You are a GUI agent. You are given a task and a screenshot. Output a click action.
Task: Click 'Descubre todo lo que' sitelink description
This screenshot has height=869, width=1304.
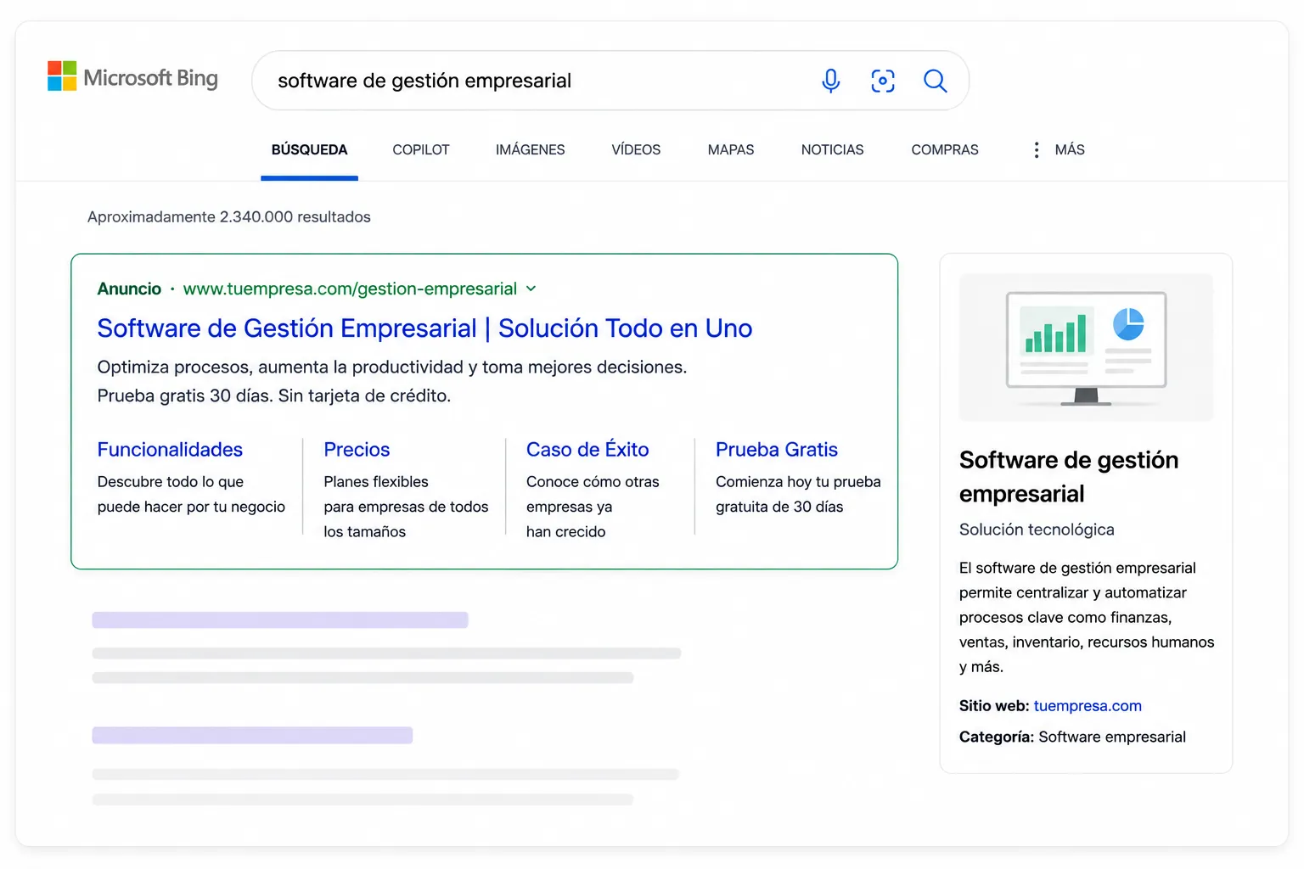(191, 494)
